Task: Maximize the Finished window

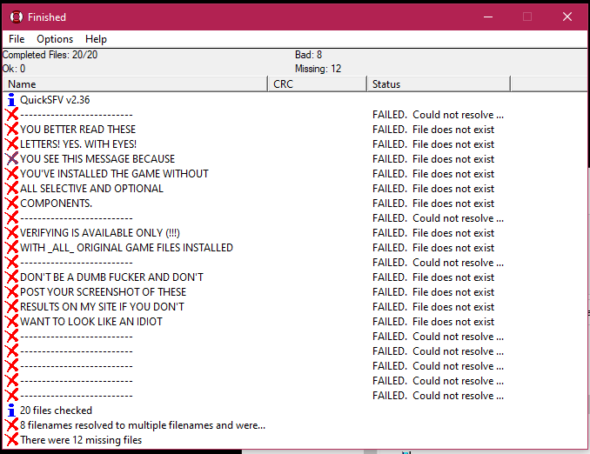Action: [526, 17]
